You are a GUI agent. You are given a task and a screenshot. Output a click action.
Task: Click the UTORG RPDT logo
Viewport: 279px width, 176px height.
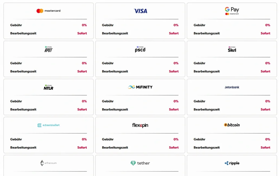point(48,50)
